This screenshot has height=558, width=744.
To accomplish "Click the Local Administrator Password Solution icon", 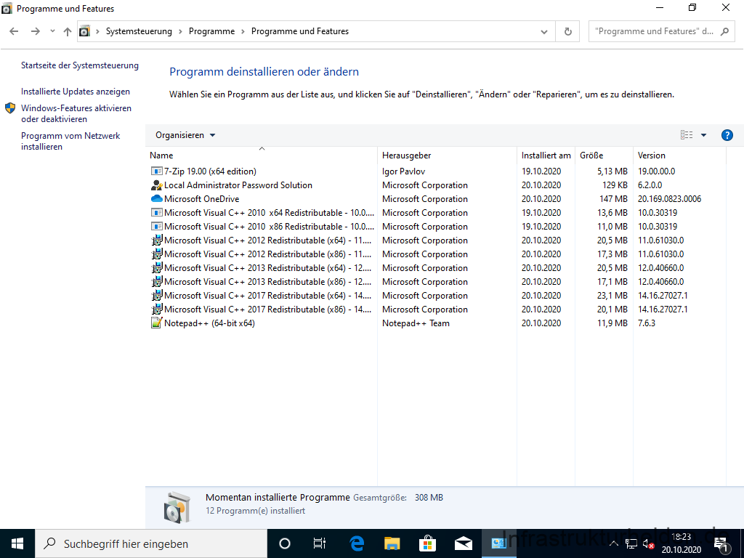I will [x=157, y=185].
